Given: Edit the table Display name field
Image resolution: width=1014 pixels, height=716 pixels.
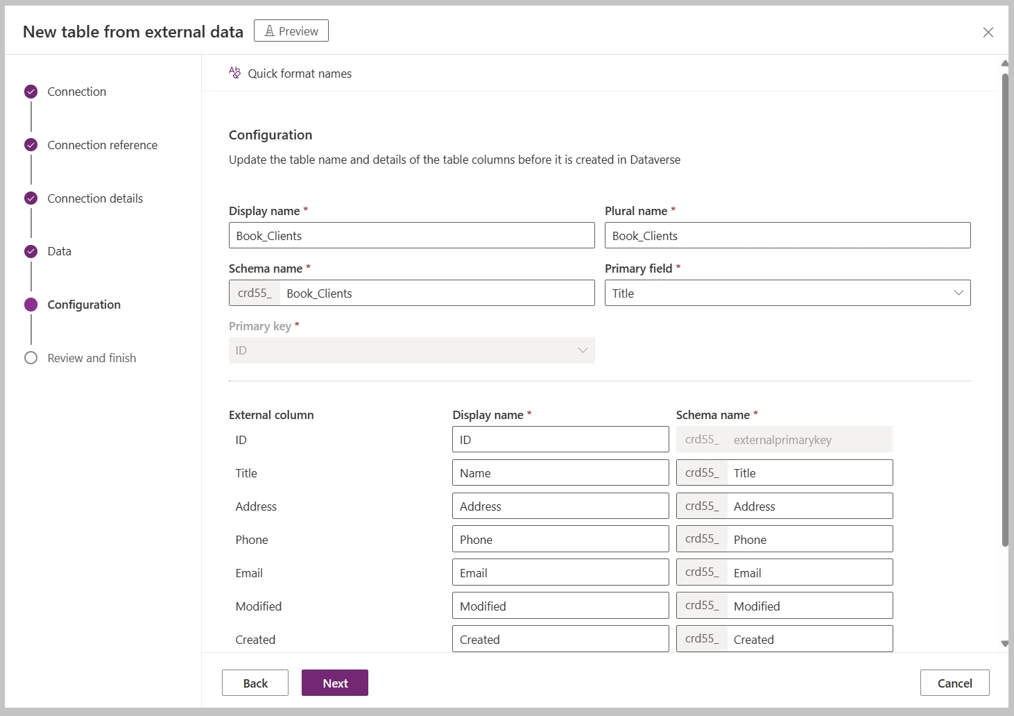Looking at the screenshot, I should (x=411, y=235).
